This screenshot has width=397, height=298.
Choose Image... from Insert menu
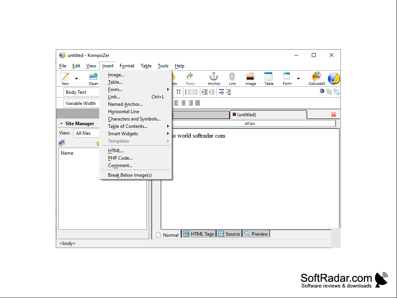[136, 75]
